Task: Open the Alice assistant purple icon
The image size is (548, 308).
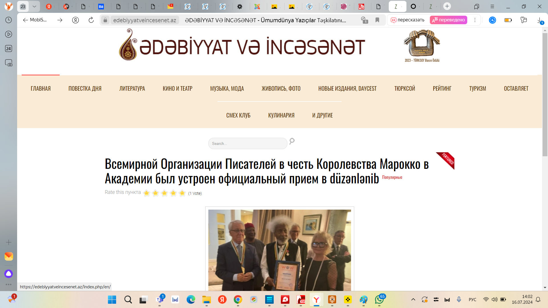Action: (x=9, y=274)
